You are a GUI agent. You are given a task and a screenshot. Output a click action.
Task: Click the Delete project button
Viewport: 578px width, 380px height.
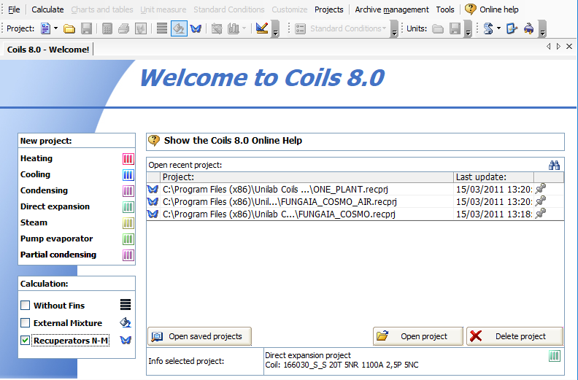[x=515, y=336]
